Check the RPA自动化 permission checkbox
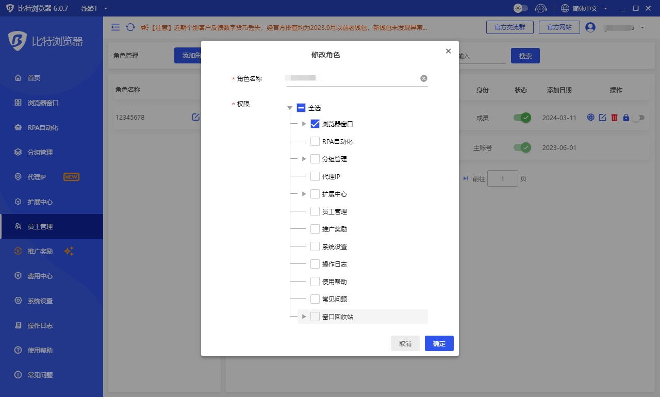 coord(315,141)
